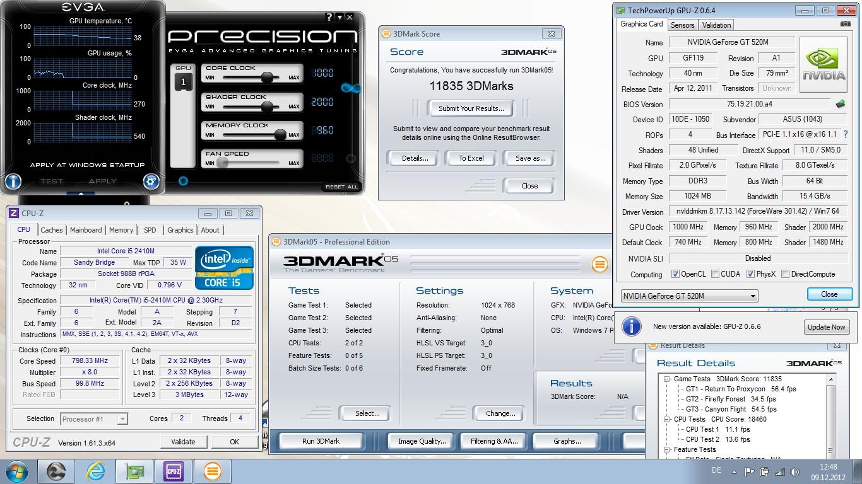Collapse Game Tests tree node
The height and width of the screenshot is (484, 862).
[666, 379]
